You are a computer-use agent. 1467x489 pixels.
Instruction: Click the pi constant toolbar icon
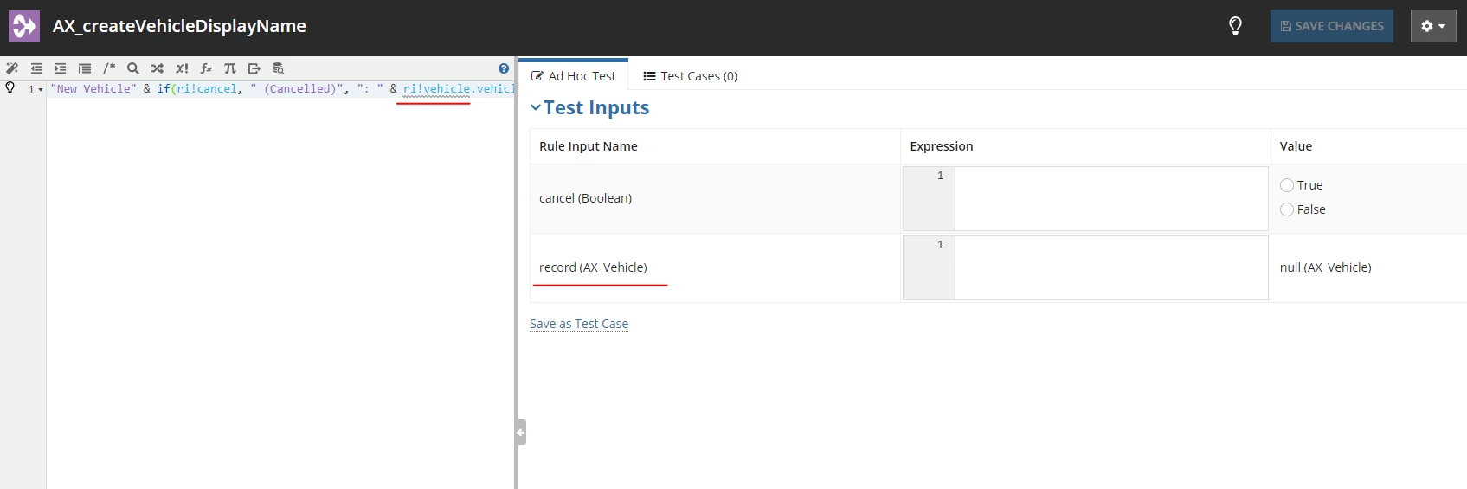pos(230,68)
